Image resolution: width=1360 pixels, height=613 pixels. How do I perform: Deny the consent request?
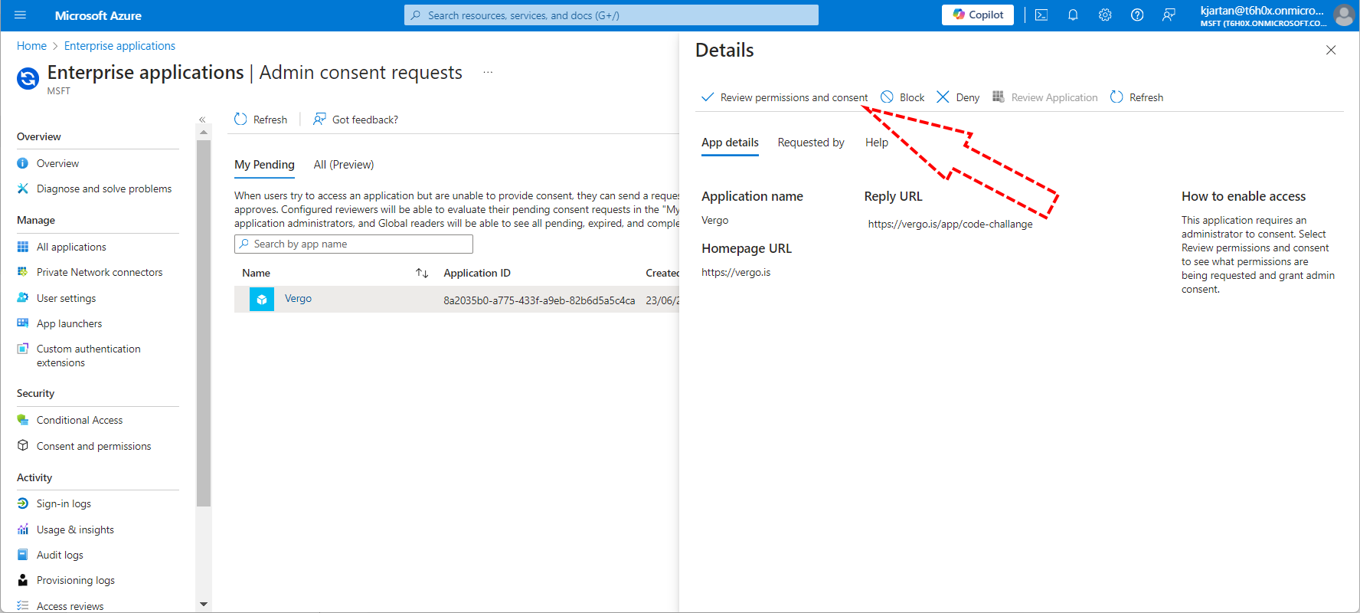click(x=958, y=97)
